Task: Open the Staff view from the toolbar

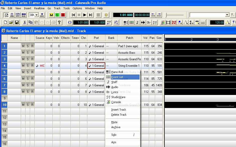Action: 137,23
